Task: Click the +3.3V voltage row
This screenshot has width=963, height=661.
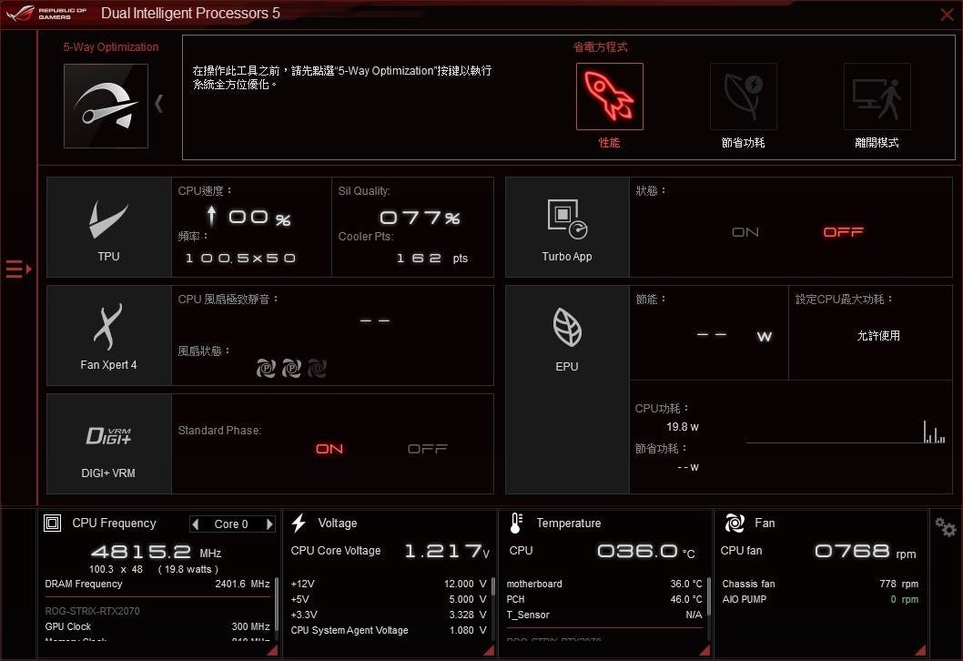Action: 388,615
